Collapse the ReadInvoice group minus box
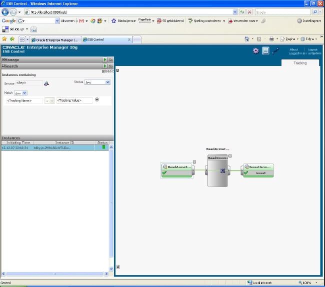Image resolution: width=325 pixels, height=287 pixels. [230, 156]
